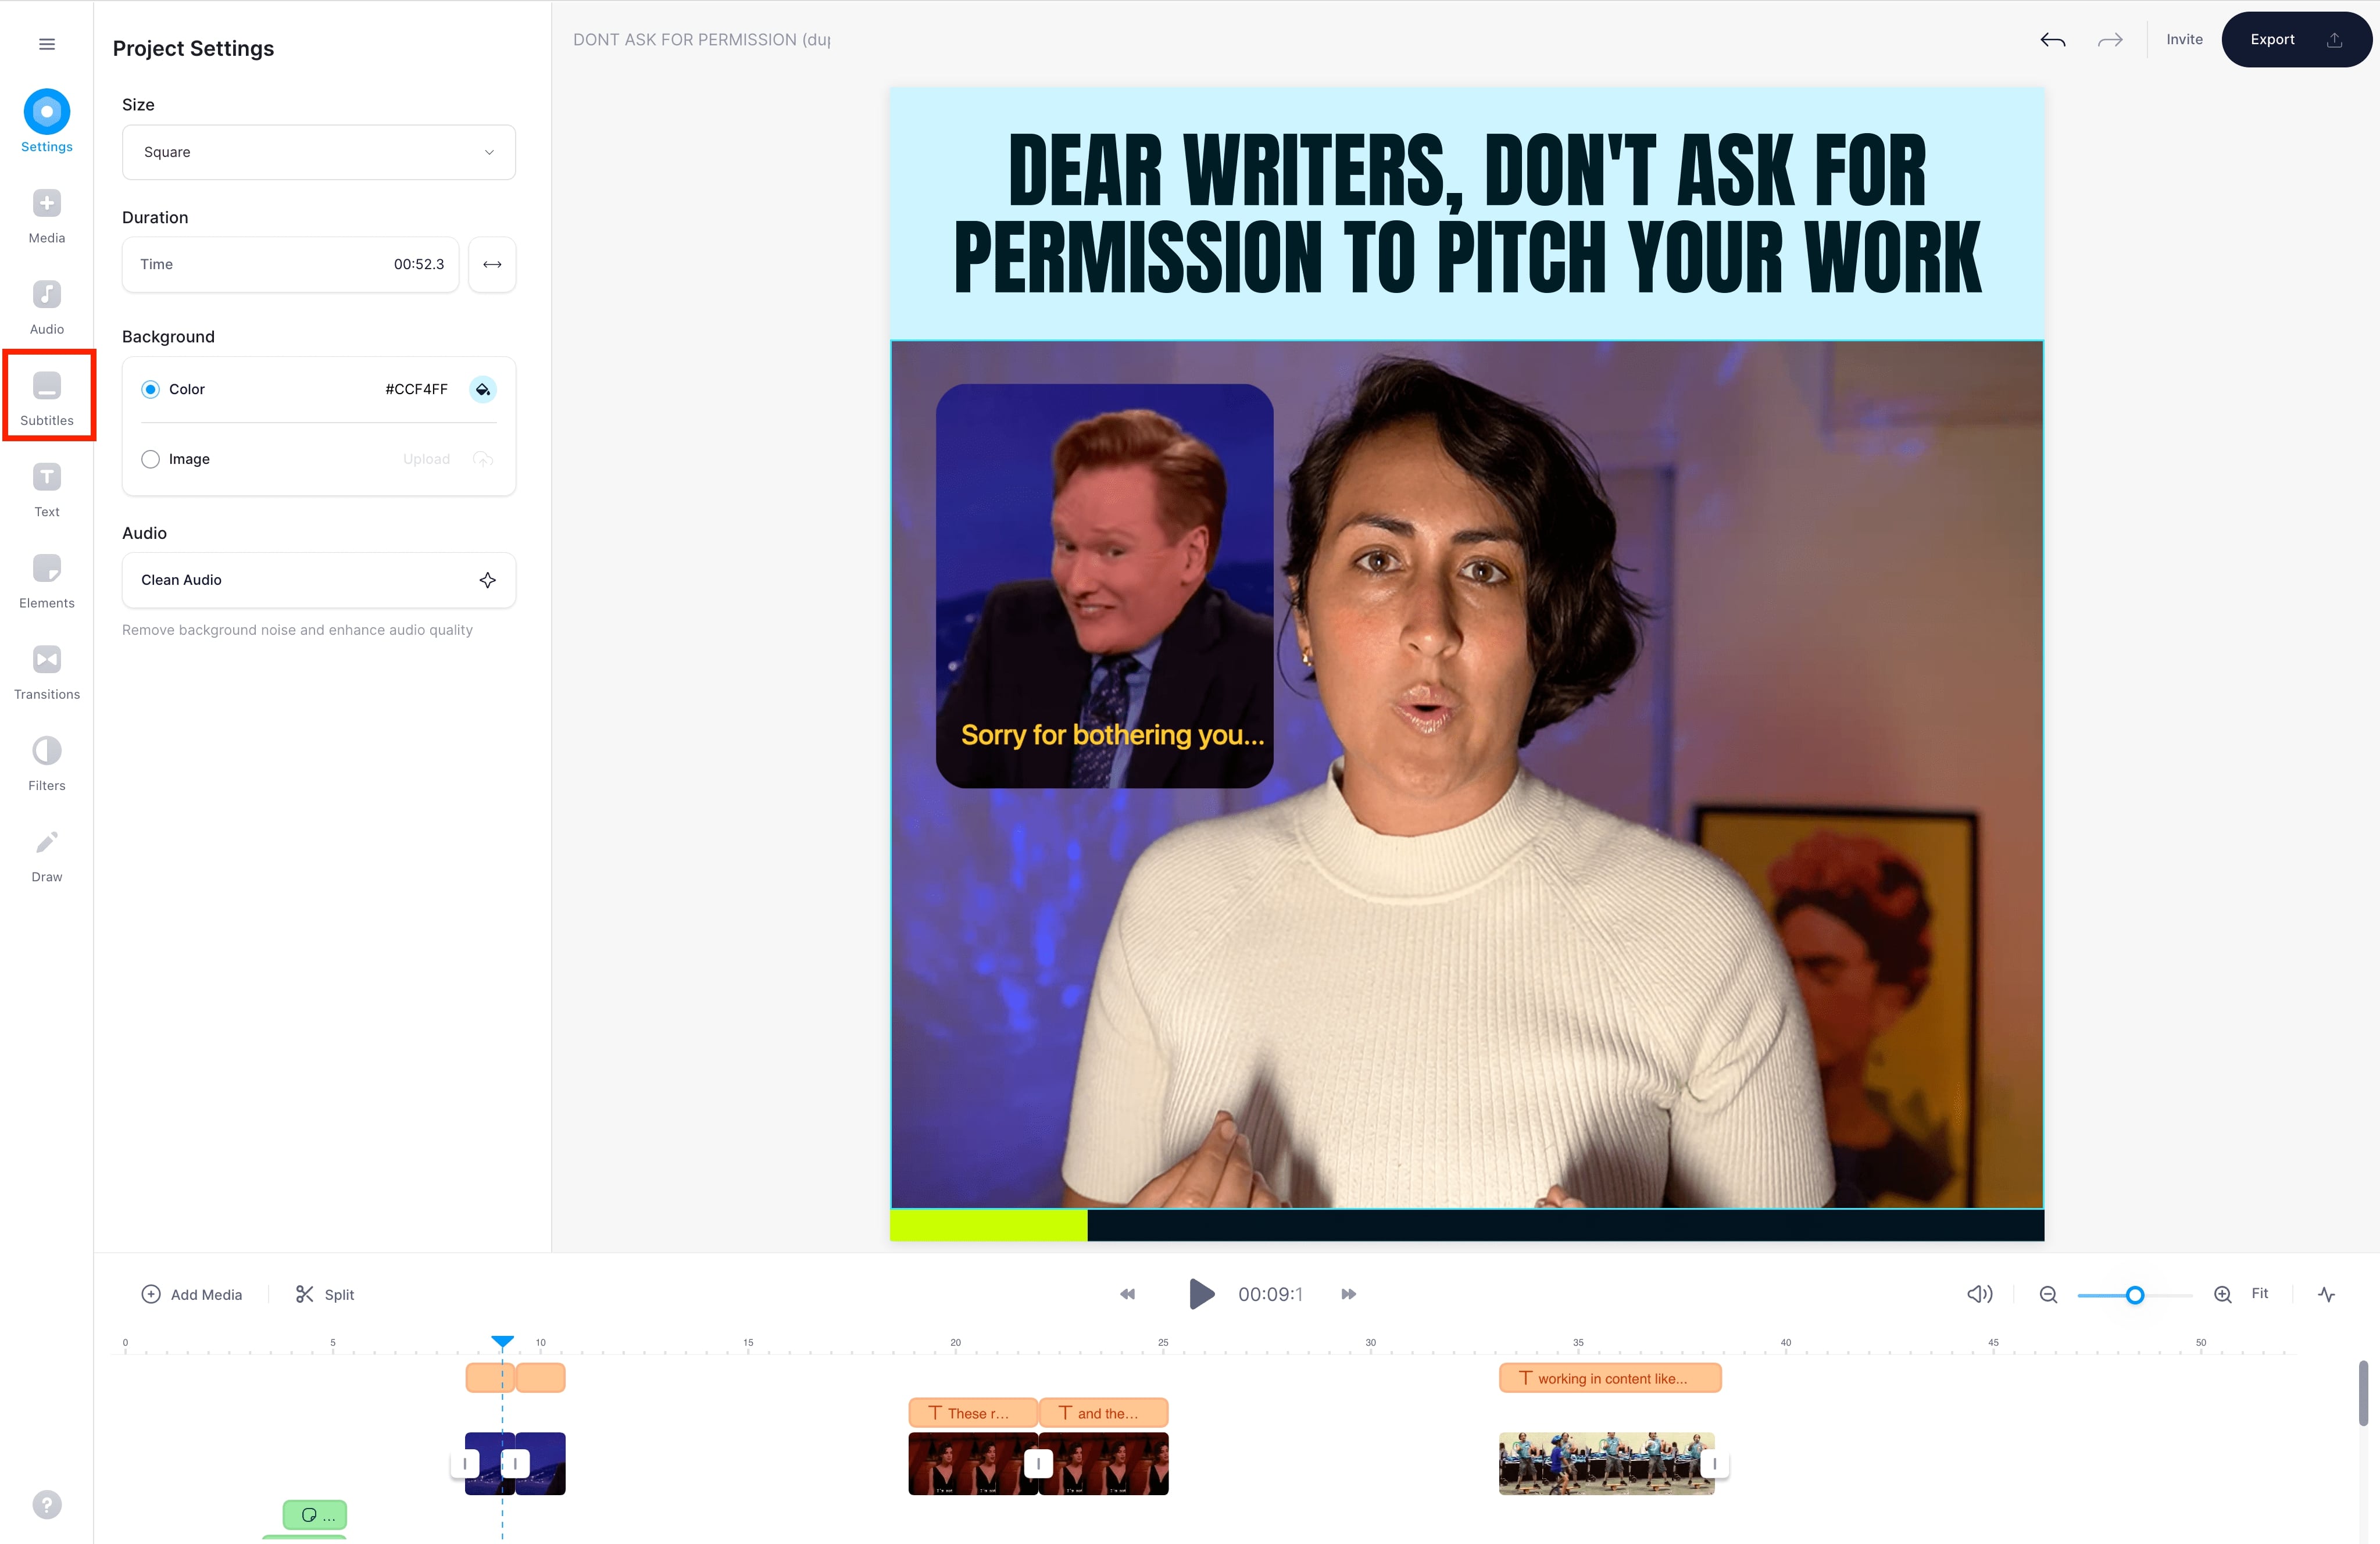Open the Media sidebar tab
Screen dimensions: 2380x1544
(x=46, y=217)
